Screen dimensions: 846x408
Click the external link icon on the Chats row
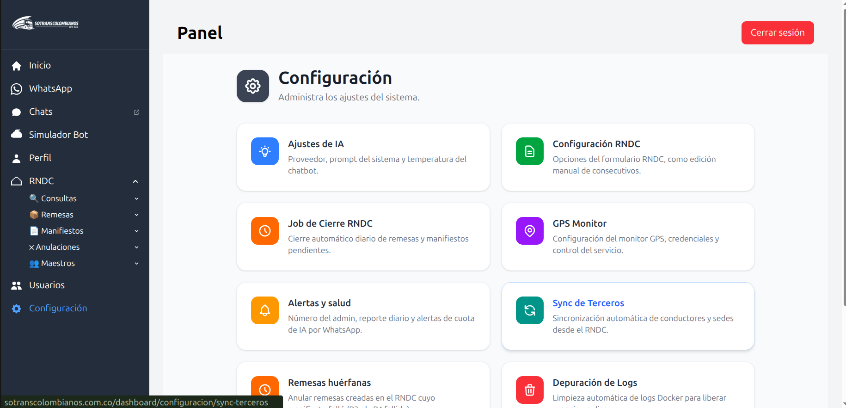point(136,112)
